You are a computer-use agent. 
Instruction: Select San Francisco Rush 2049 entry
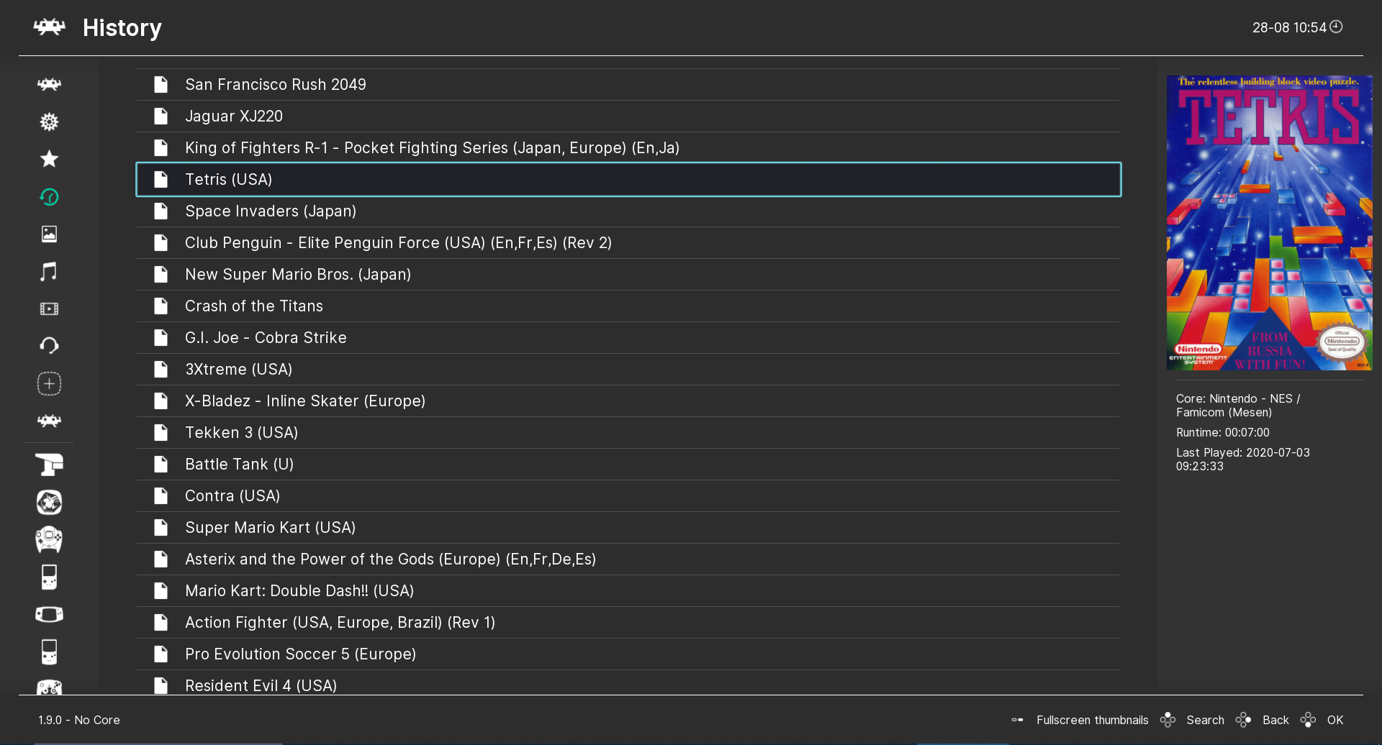628,84
